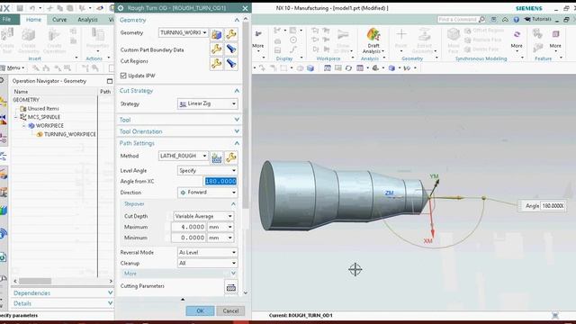576x324 pixels.
Task: Edit Cut Regions wrench icon
Action: click(x=216, y=64)
